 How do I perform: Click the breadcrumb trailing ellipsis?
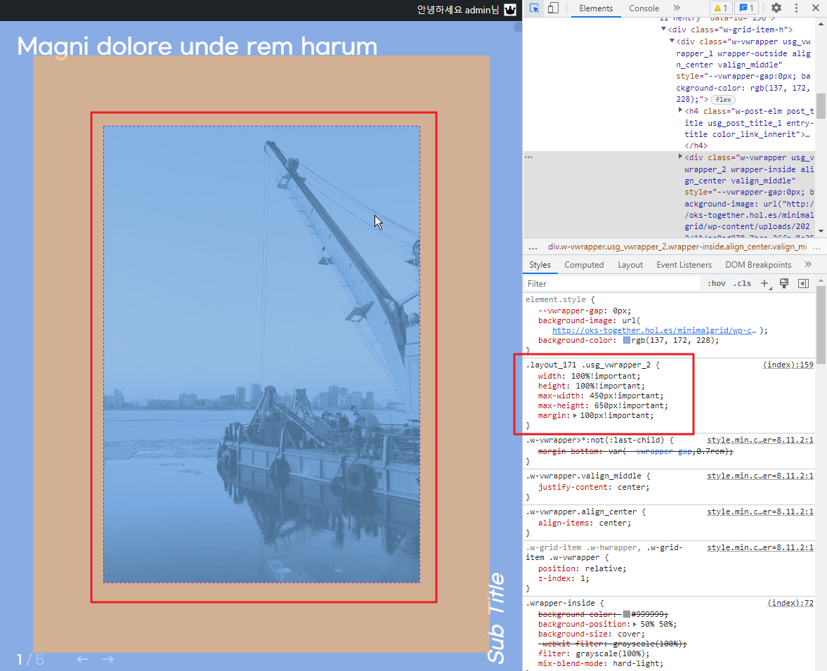point(817,247)
